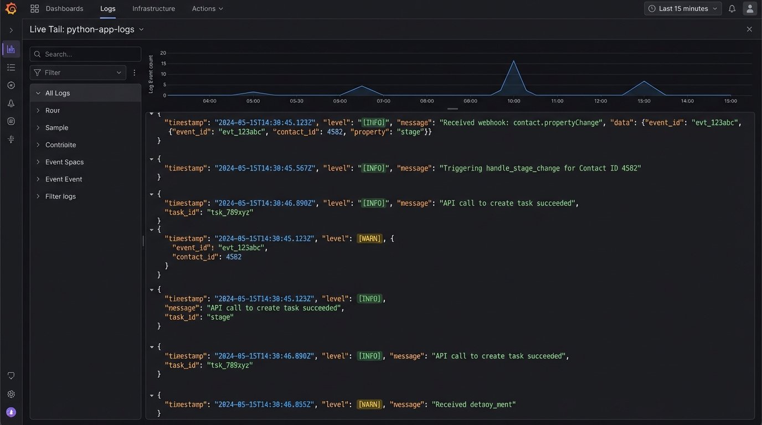
Task: Open the user profile avatar top right
Action: coord(749,9)
